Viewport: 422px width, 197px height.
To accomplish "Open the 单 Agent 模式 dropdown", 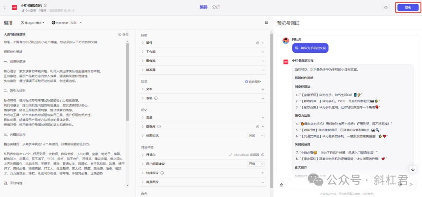I will [32, 23].
